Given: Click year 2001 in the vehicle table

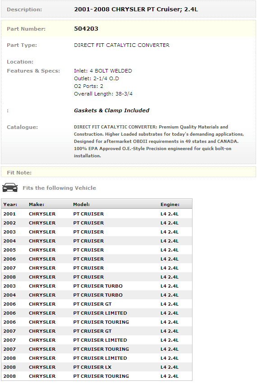Looking at the screenshot, I should pos(9,214).
